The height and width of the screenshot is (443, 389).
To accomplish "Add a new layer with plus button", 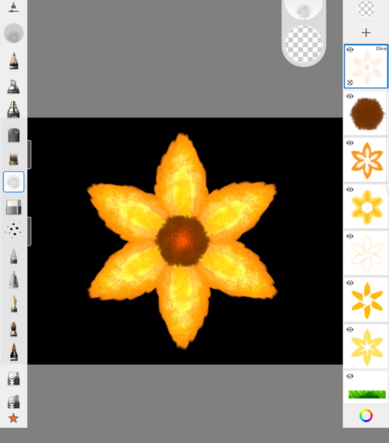I will 366,33.
